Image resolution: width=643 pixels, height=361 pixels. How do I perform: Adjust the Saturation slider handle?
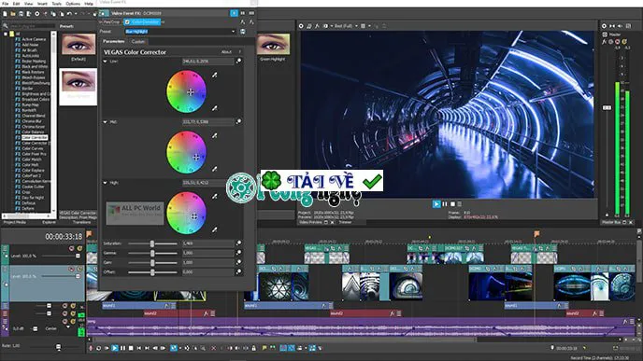[152, 243]
